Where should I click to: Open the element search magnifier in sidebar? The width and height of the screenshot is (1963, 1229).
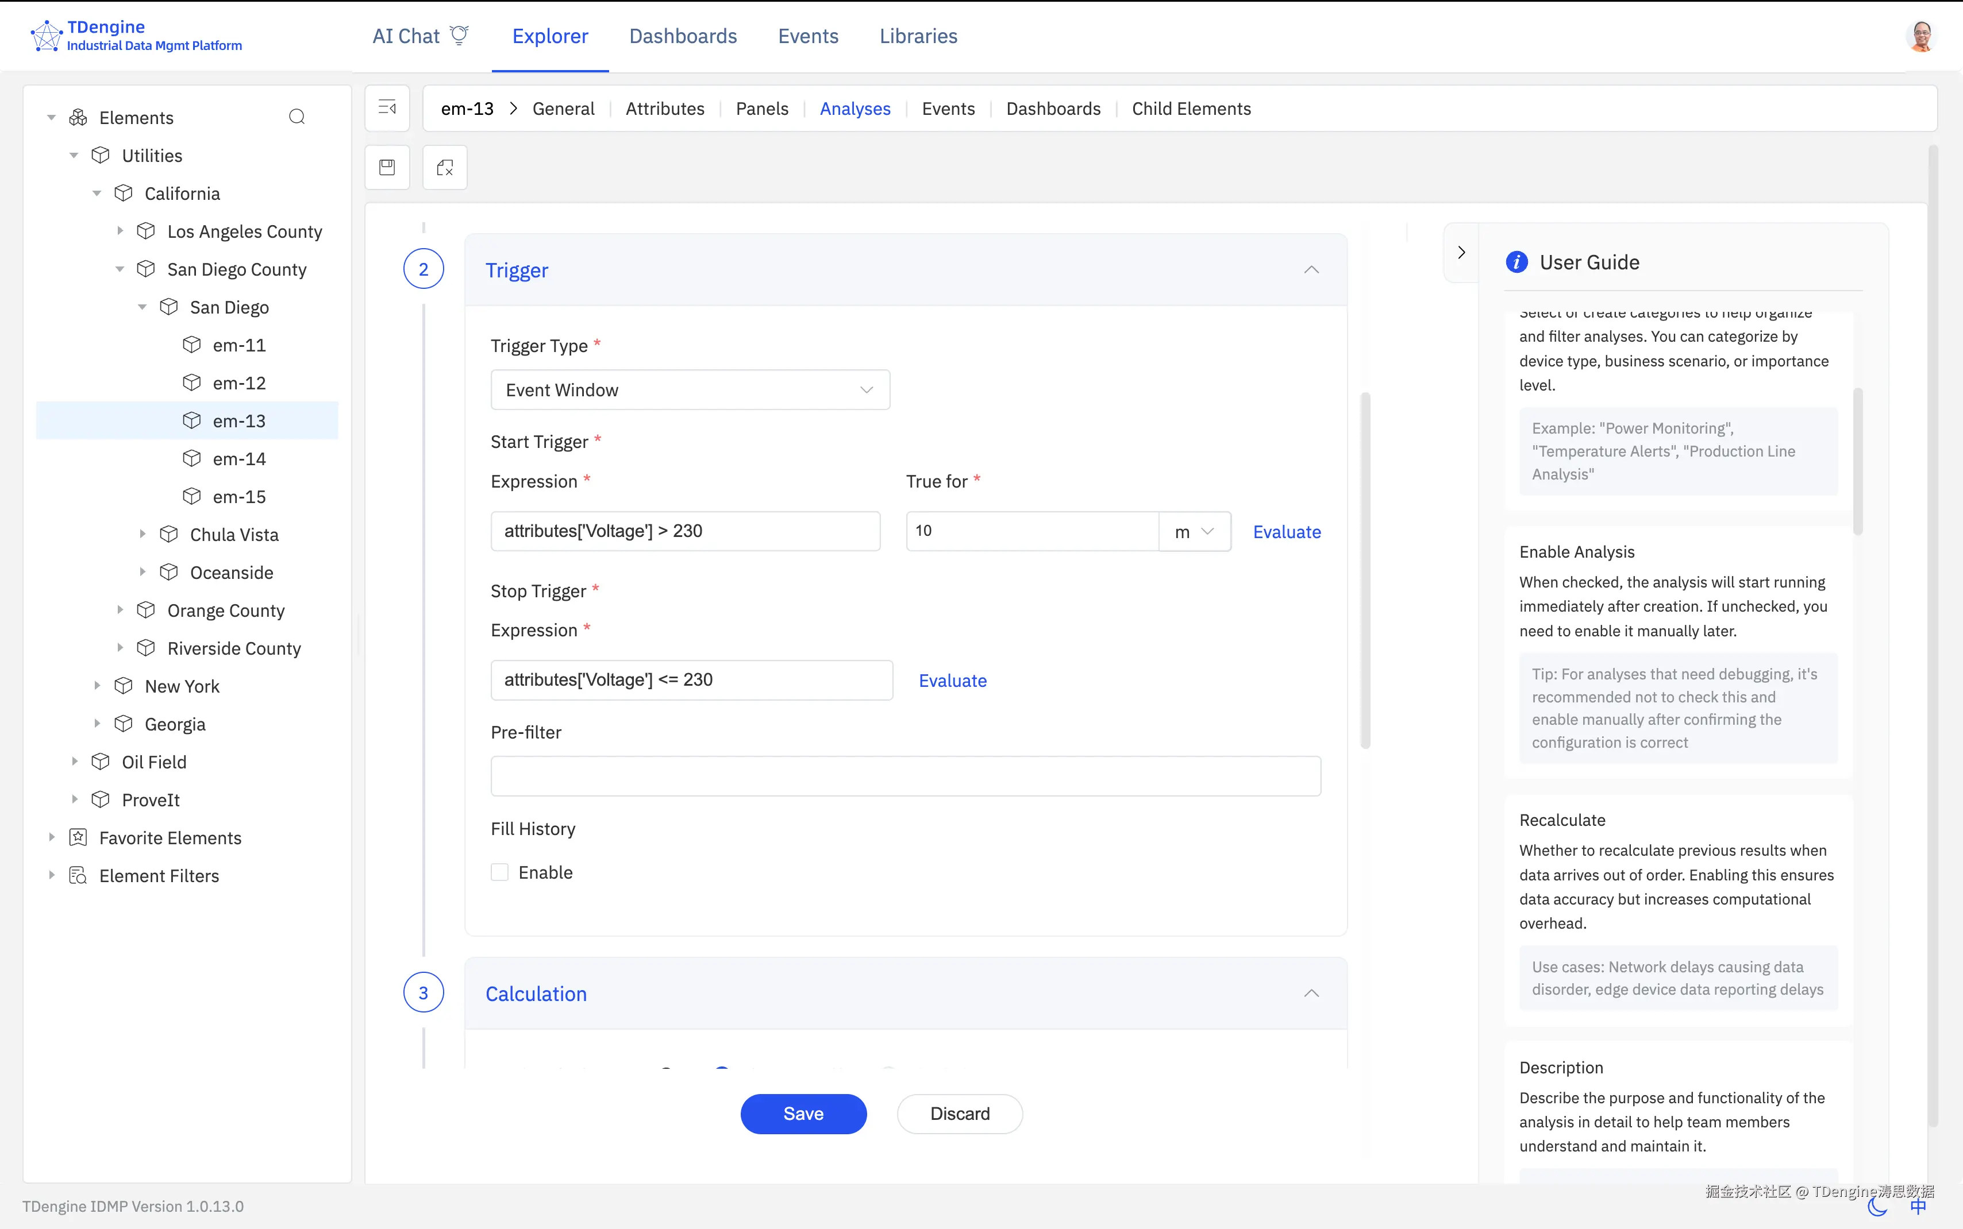tap(297, 116)
